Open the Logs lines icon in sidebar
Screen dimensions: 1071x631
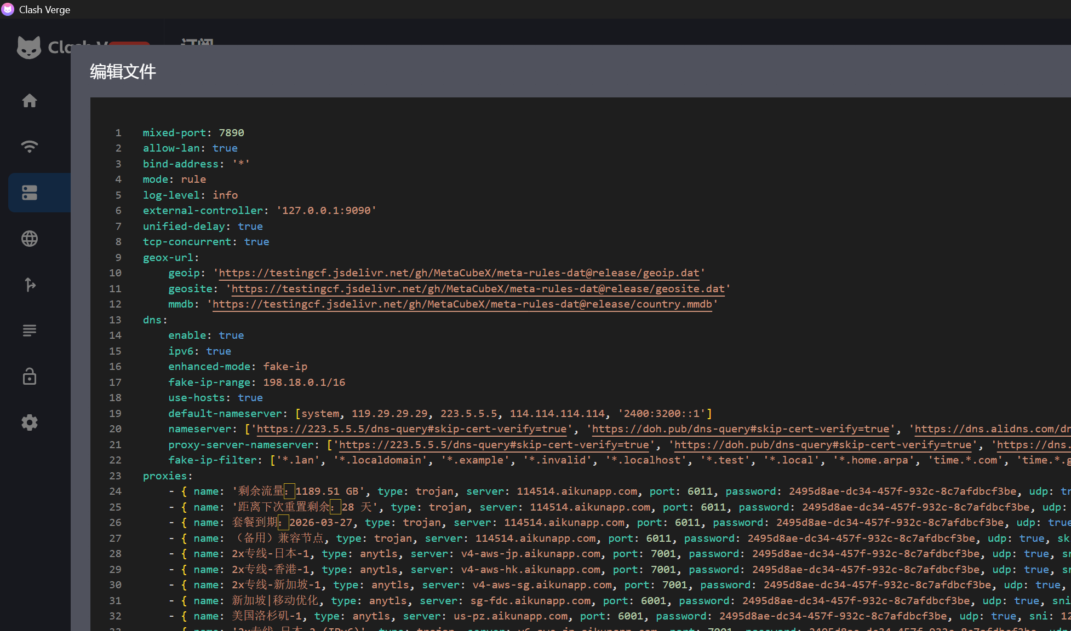click(30, 331)
